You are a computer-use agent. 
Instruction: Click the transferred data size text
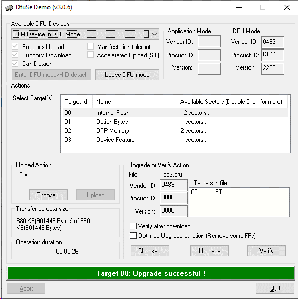(x=53, y=224)
